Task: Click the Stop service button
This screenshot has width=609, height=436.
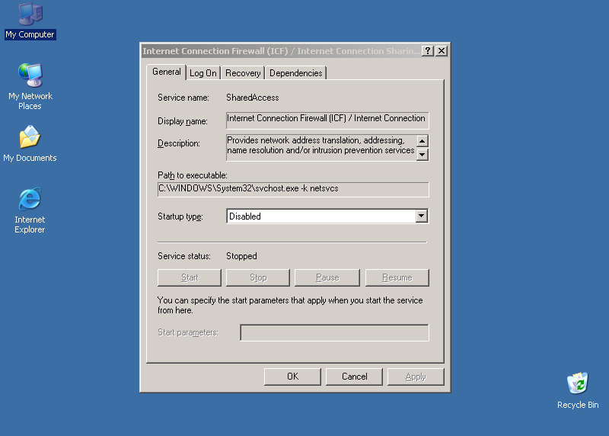Action: pos(258,277)
